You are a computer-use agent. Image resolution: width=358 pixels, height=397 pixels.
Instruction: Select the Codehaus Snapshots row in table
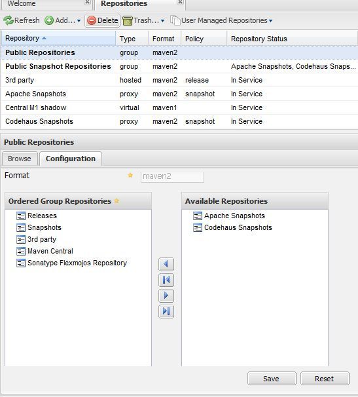(x=179, y=121)
